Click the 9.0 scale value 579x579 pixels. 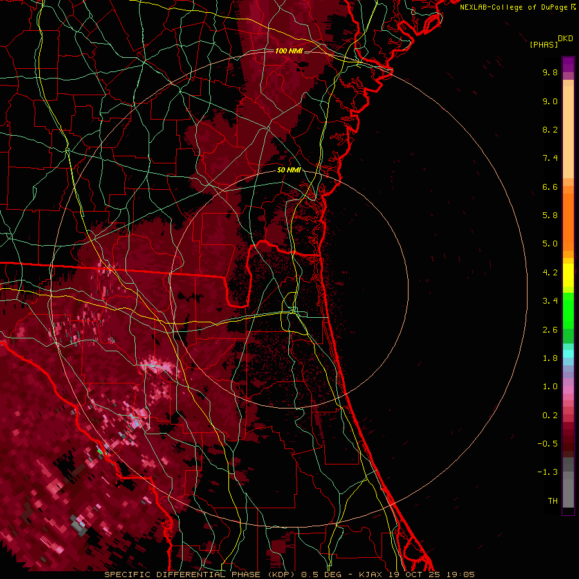tap(550, 101)
